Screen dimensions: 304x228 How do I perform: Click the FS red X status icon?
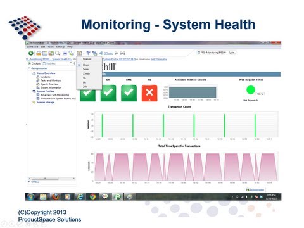(149, 93)
